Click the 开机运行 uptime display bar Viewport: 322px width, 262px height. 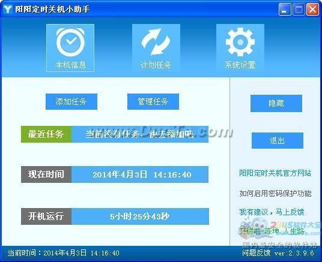(140, 216)
